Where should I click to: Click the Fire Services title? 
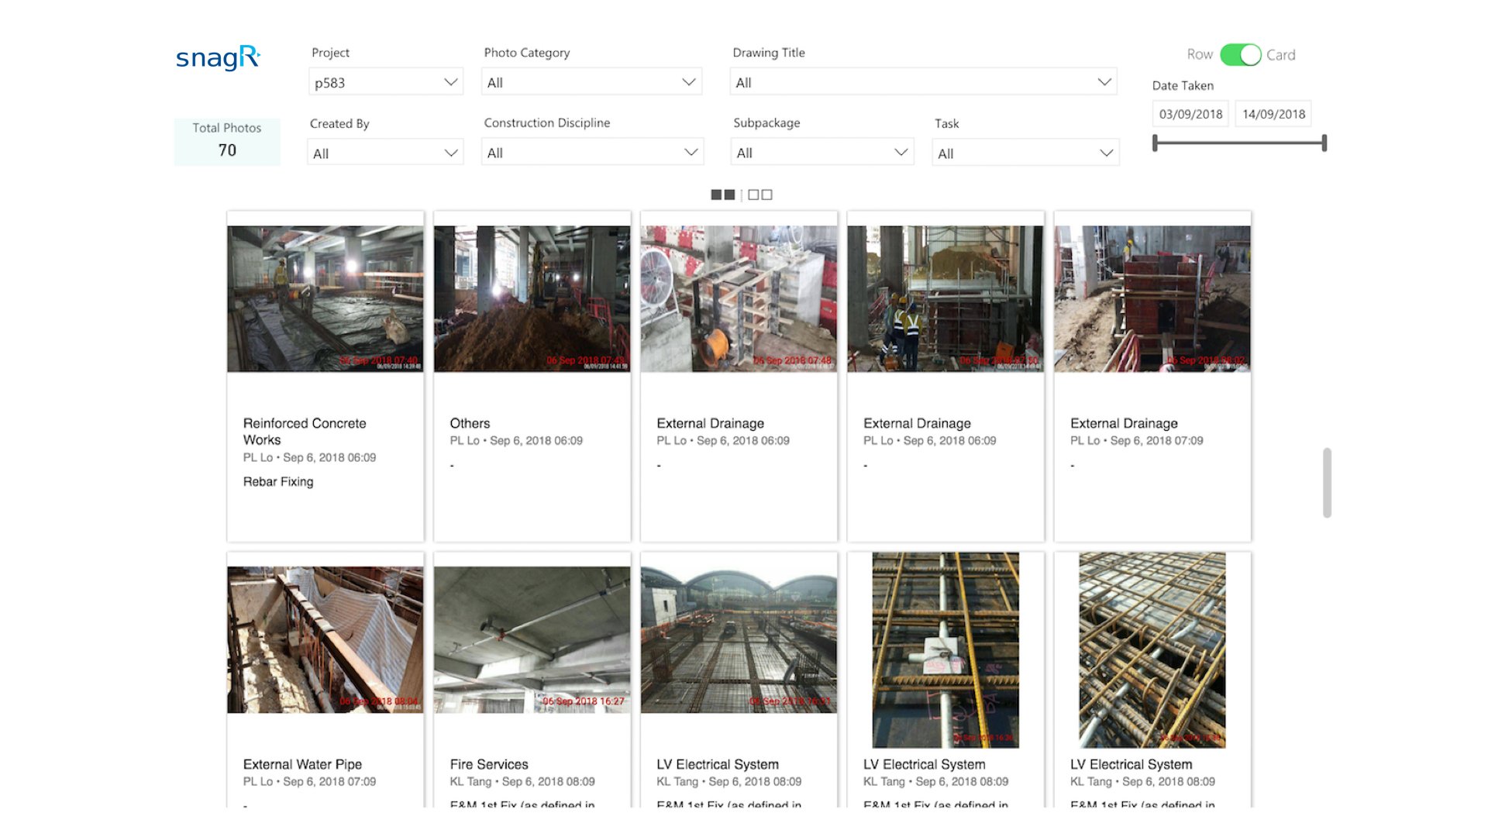tap(489, 764)
